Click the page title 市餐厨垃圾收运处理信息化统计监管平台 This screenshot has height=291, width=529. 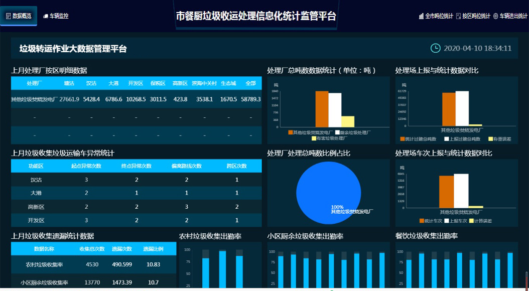(256, 16)
